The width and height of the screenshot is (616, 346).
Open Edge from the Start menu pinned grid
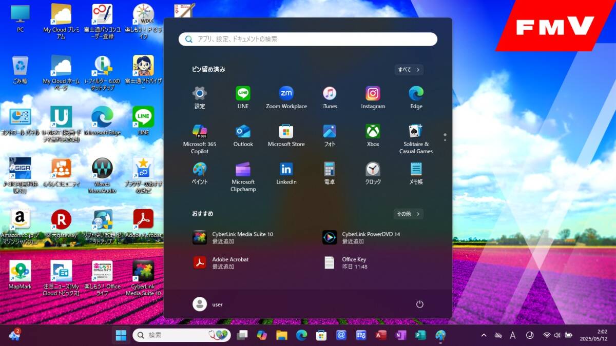pyautogui.click(x=416, y=97)
